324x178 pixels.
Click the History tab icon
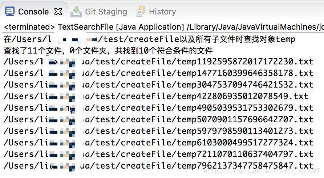coord(141,12)
